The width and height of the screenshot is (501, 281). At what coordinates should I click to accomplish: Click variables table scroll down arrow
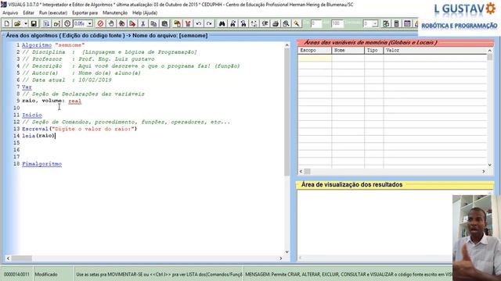pyautogui.click(x=490, y=165)
